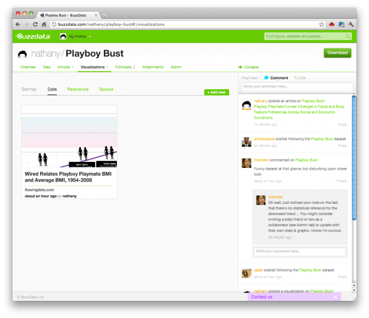This screenshot has height=318, width=369.
Task: Click the site info icon in the address bar
Action: (x=54, y=24)
